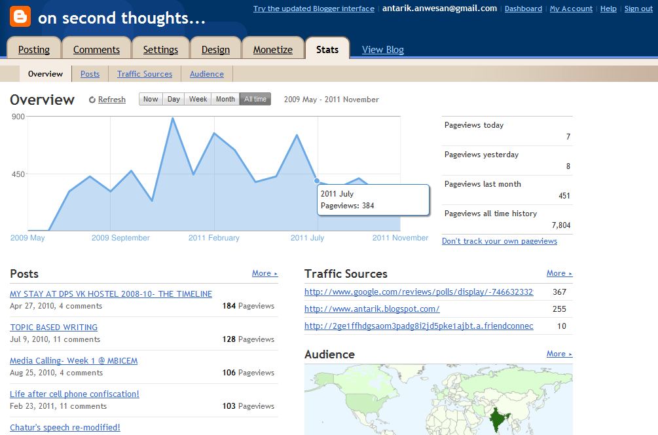This screenshot has height=435, width=658.
Task: Click the Refresh link
Action: click(111, 100)
